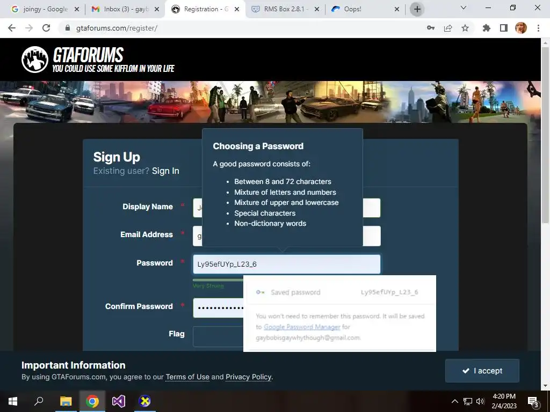Click the Confirm Password field
The height and width of the screenshot is (412, 550).
[x=218, y=308]
